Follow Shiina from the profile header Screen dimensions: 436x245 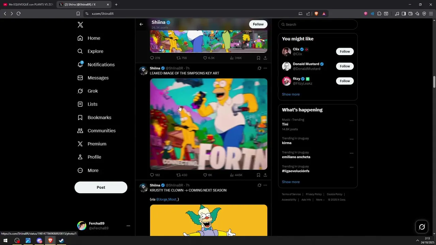tap(258, 24)
